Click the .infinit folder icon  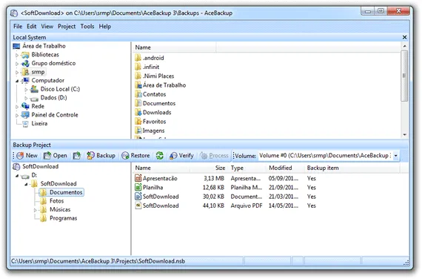pyautogui.click(x=138, y=67)
